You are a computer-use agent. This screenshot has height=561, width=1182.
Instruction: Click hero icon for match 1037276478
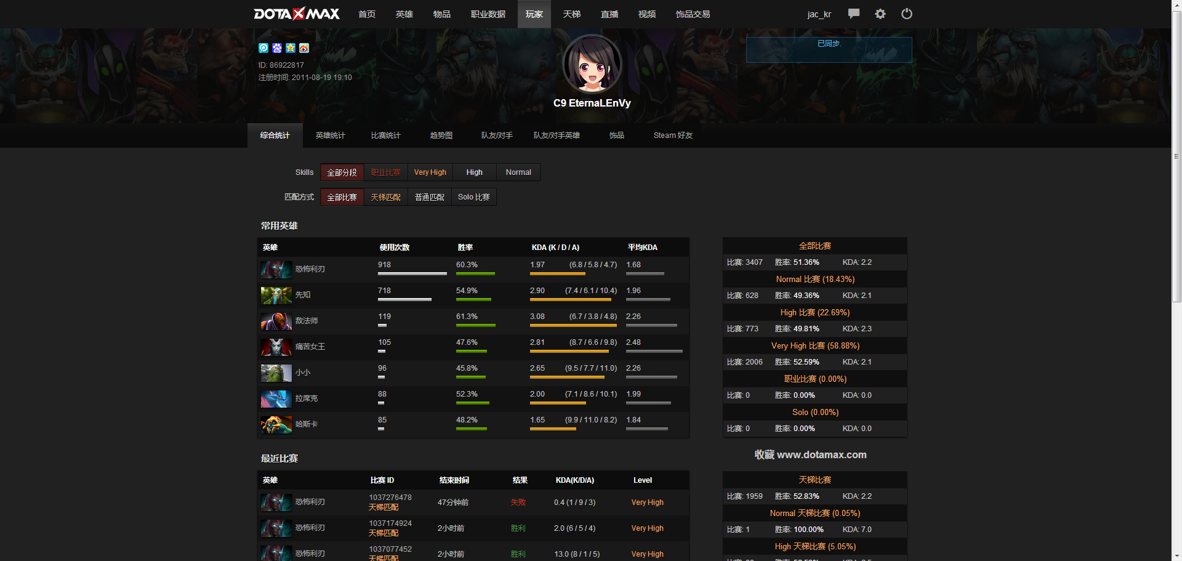click(276, 502)
